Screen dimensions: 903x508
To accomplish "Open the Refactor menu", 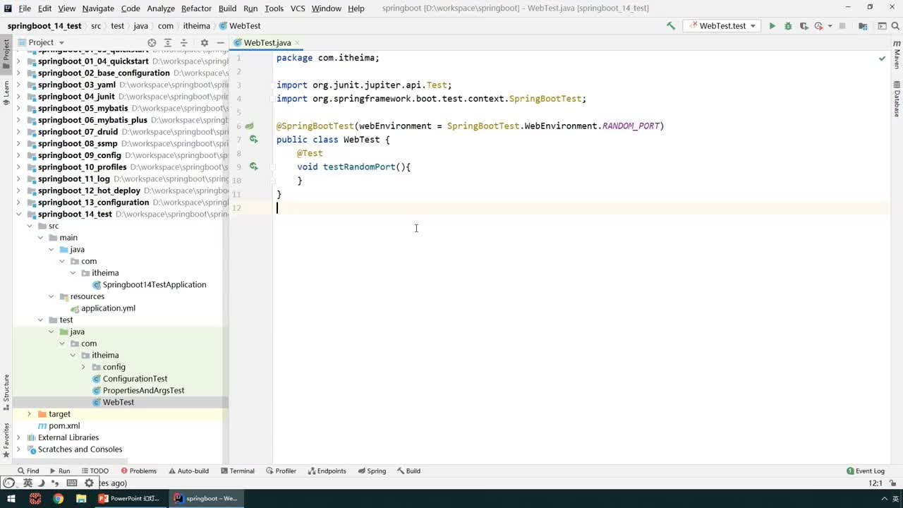I will 196,8.
